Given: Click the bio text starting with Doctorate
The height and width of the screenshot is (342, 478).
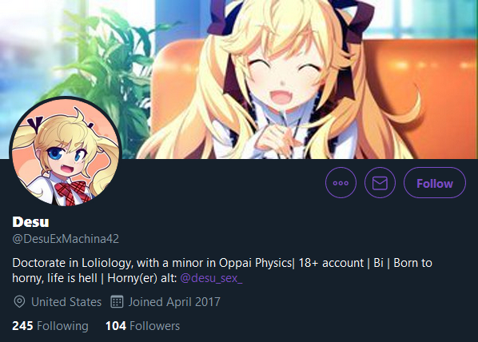Looking at the screenshot, I should (x=222, y=270).
